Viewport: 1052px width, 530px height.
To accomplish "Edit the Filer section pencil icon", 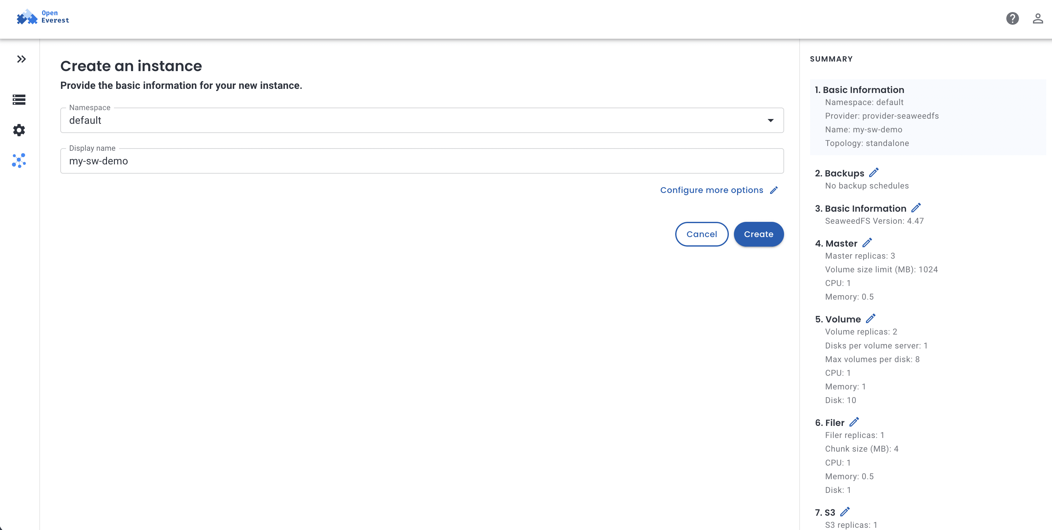I will pyautogui.click(x=854, y=422).
